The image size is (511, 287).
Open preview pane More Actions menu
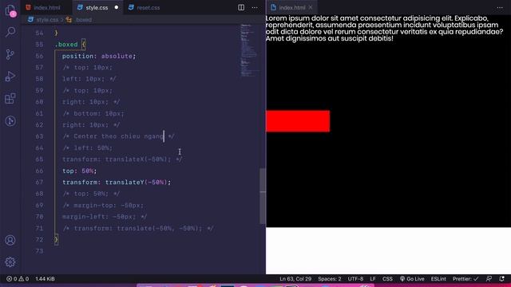(500, 7)
